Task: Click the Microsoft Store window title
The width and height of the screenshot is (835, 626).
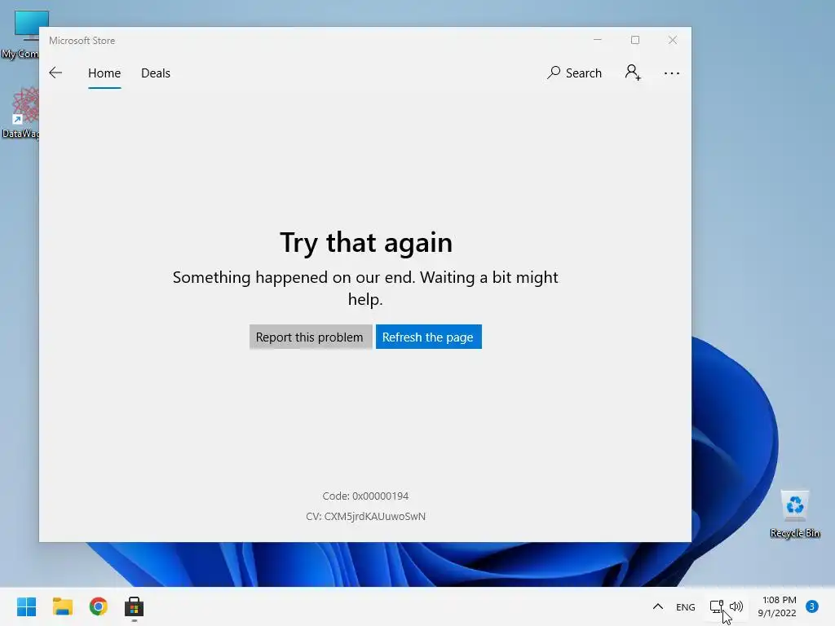Action: pyautogui.click(x=82, y=41)
